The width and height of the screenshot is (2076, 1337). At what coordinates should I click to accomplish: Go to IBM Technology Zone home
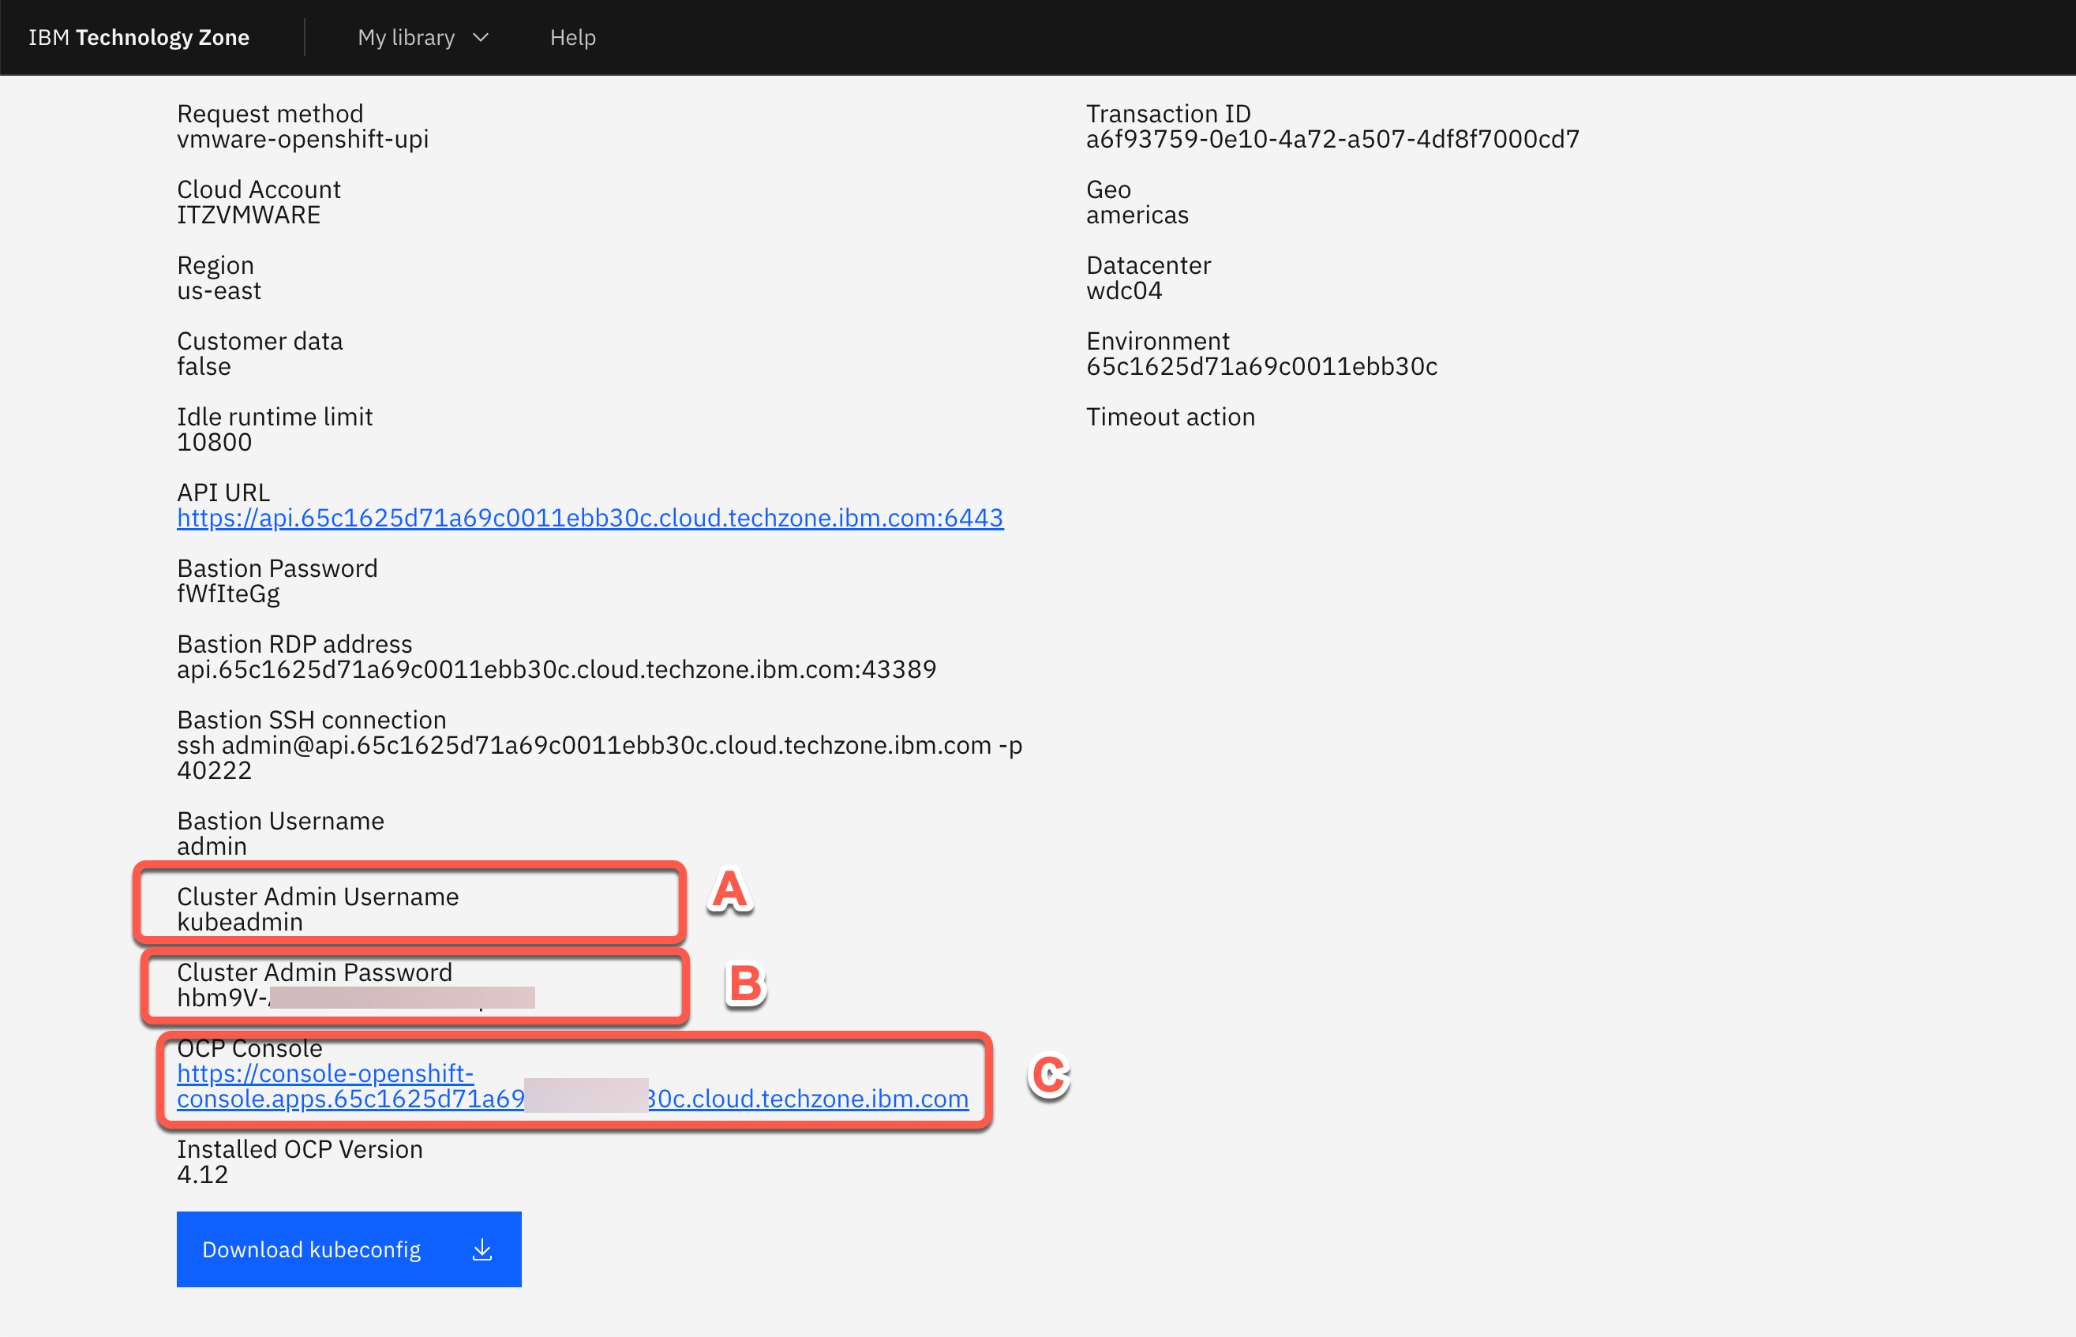(x=139, y=37)
